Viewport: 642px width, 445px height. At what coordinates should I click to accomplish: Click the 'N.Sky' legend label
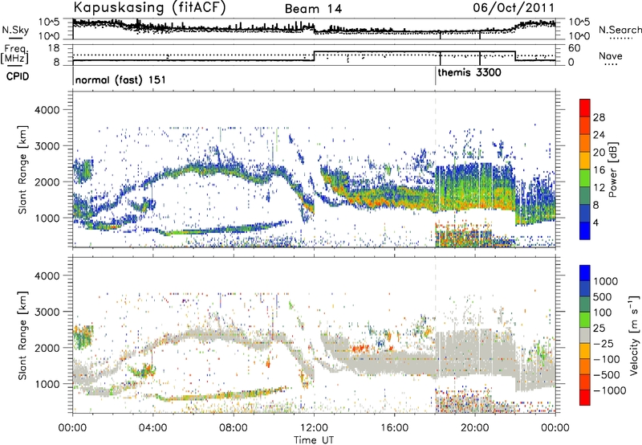(15, 31)
